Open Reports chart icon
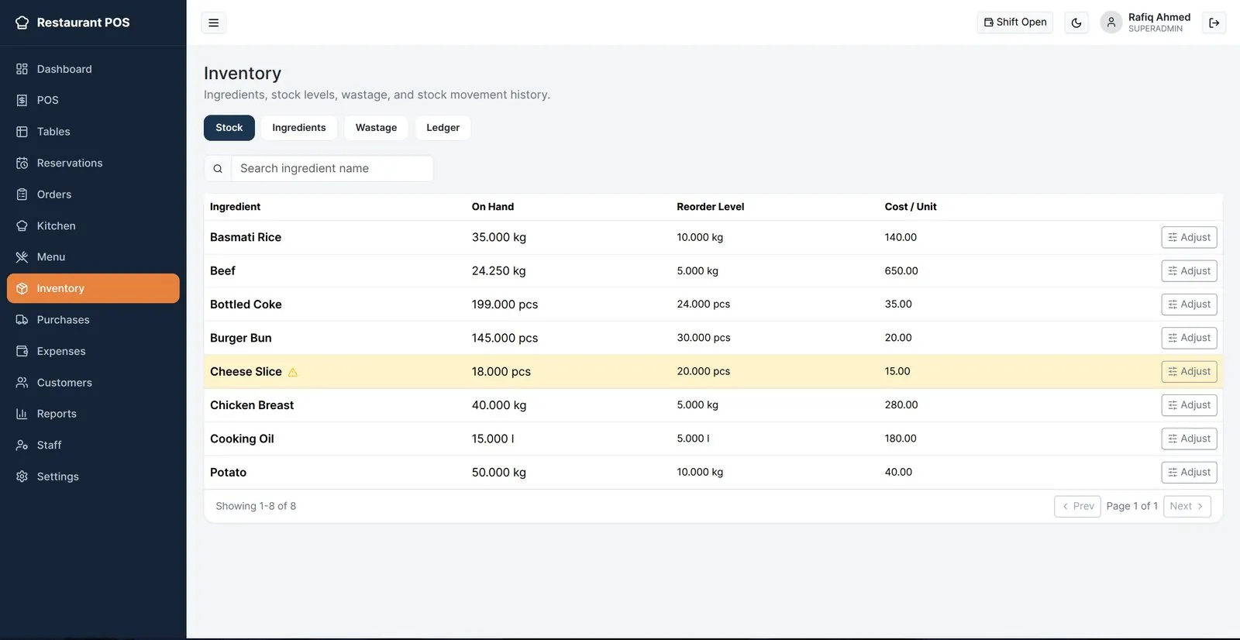This screenshot has width=1240, height=640. pyautogui.click(x=22, y=414)
